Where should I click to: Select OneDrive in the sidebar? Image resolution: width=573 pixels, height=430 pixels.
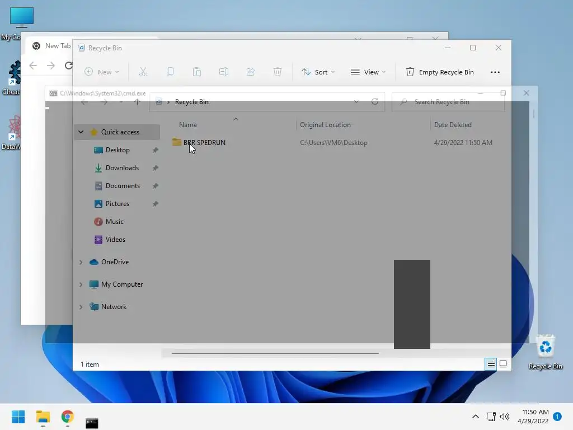(x=115, y=262)
